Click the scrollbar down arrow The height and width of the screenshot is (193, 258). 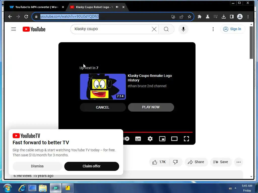tap(251, 177)
